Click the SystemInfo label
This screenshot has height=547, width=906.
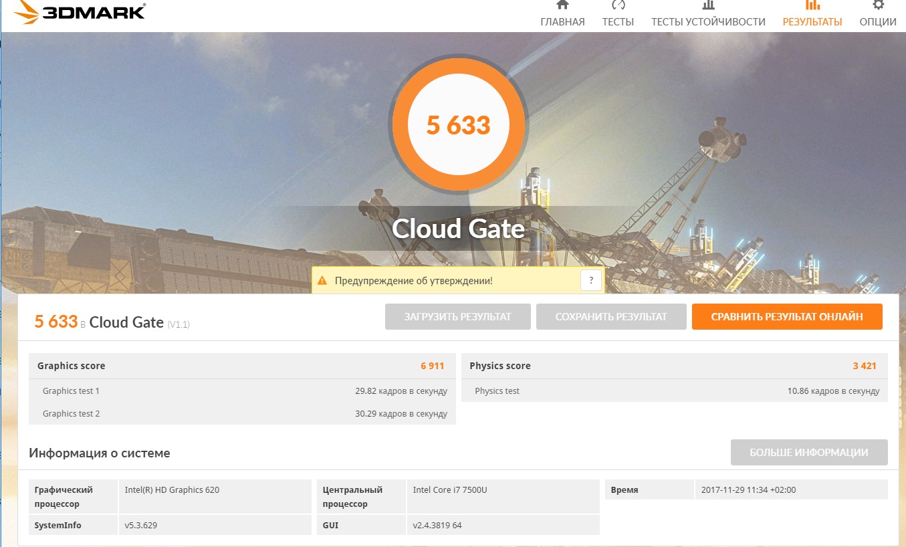point(58,526)
